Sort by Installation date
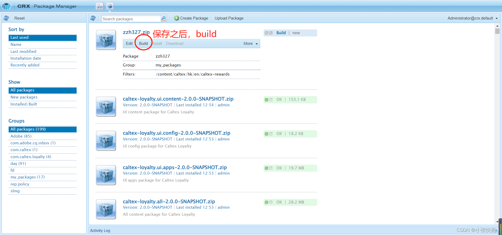The image size is (502, 235). tap(43, 58)
